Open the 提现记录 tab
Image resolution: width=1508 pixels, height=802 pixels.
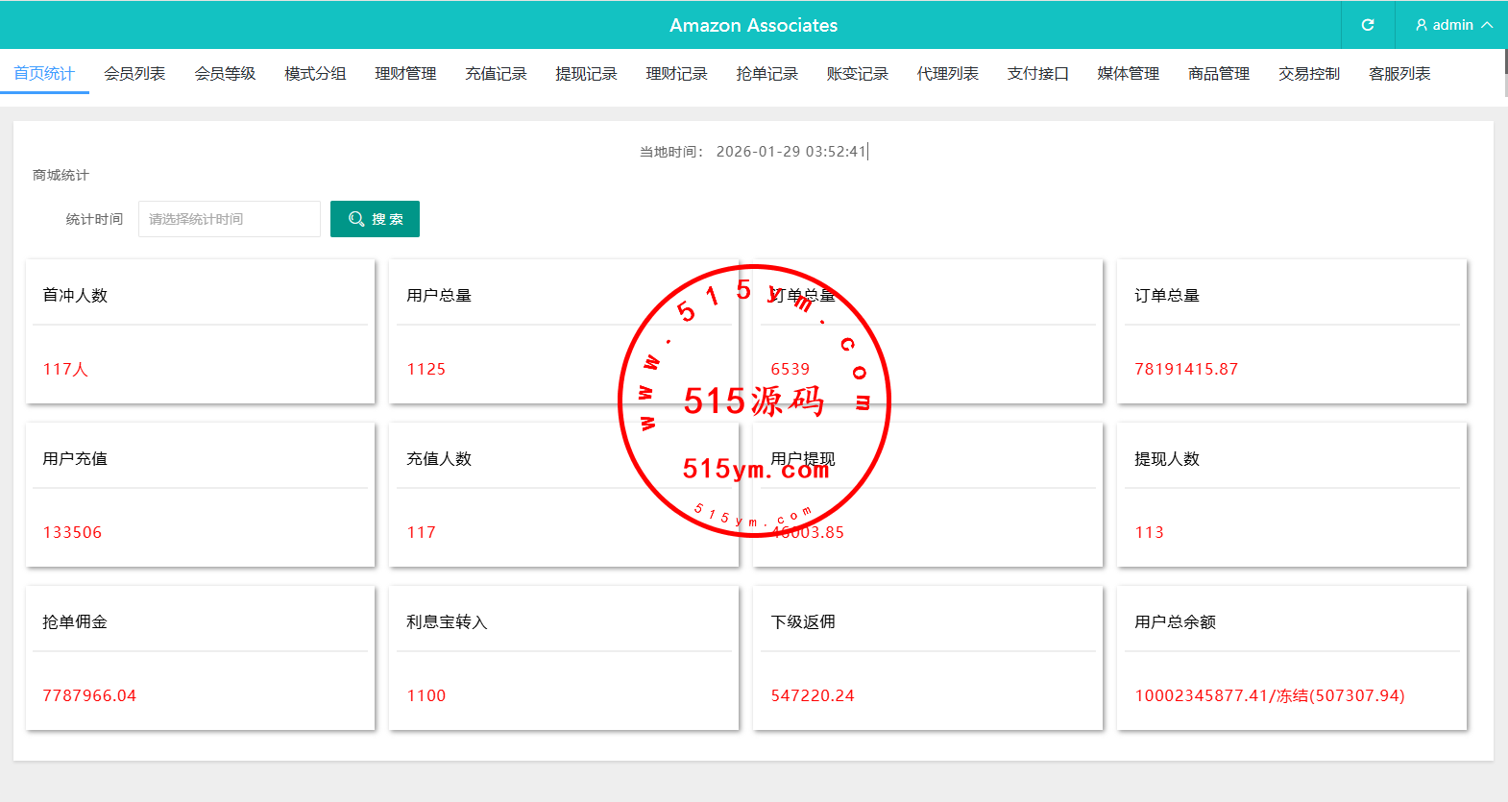click(x=586, y=74)
